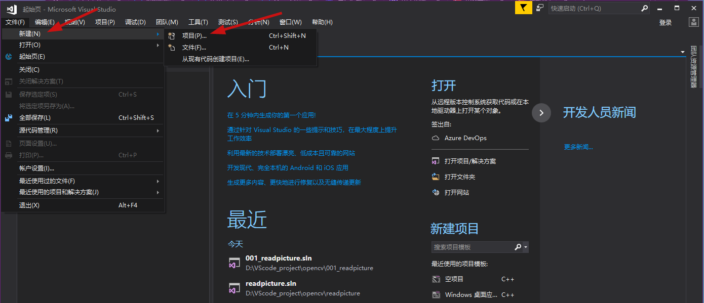Select 从现有代码创建项目(E)...
This screenshot has width=704, height=303.
click(241, 59)
